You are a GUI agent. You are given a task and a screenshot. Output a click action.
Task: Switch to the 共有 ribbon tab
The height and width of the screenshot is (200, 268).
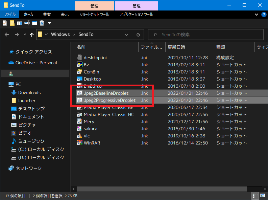pyautogui.click(x=47, y=15)
